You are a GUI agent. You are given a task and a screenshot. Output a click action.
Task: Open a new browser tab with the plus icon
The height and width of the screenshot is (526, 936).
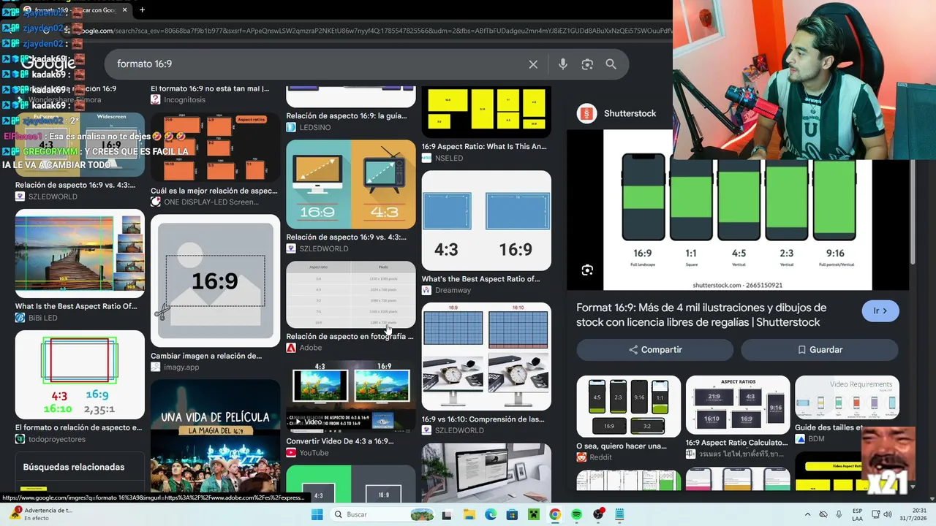click(142, 9)
